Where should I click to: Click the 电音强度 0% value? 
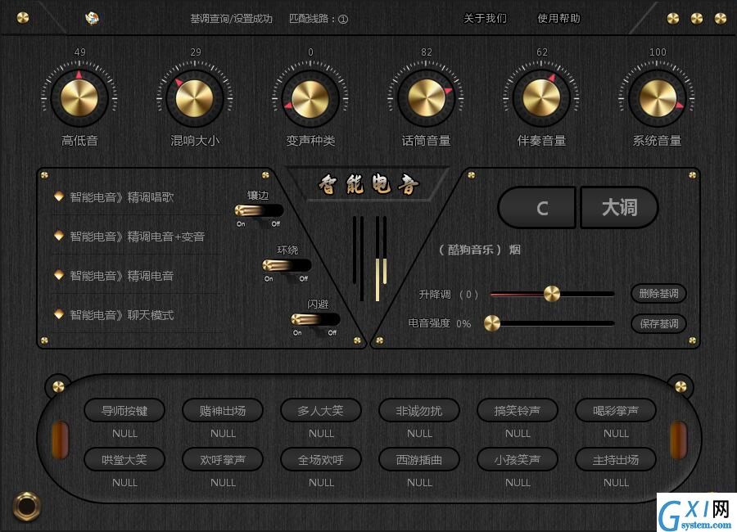463,324
